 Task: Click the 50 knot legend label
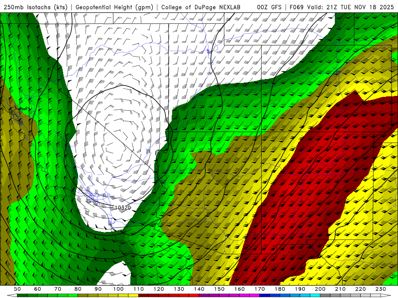[17, 289]
